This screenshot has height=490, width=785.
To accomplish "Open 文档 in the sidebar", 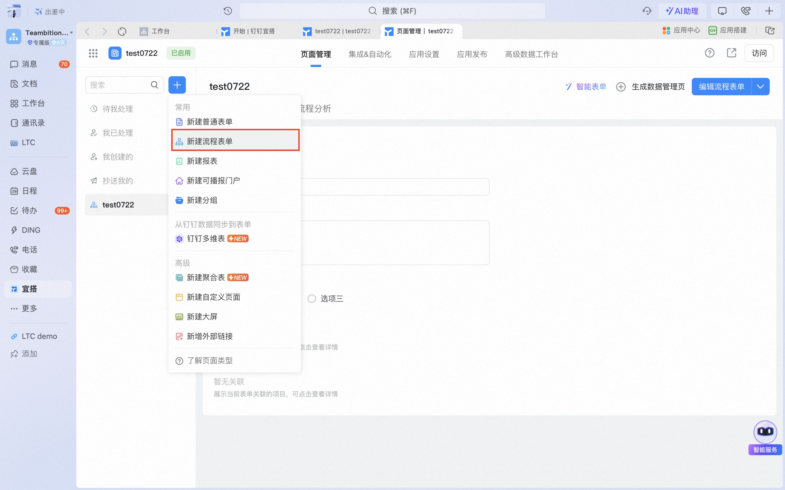I will (x=38, y=84).
